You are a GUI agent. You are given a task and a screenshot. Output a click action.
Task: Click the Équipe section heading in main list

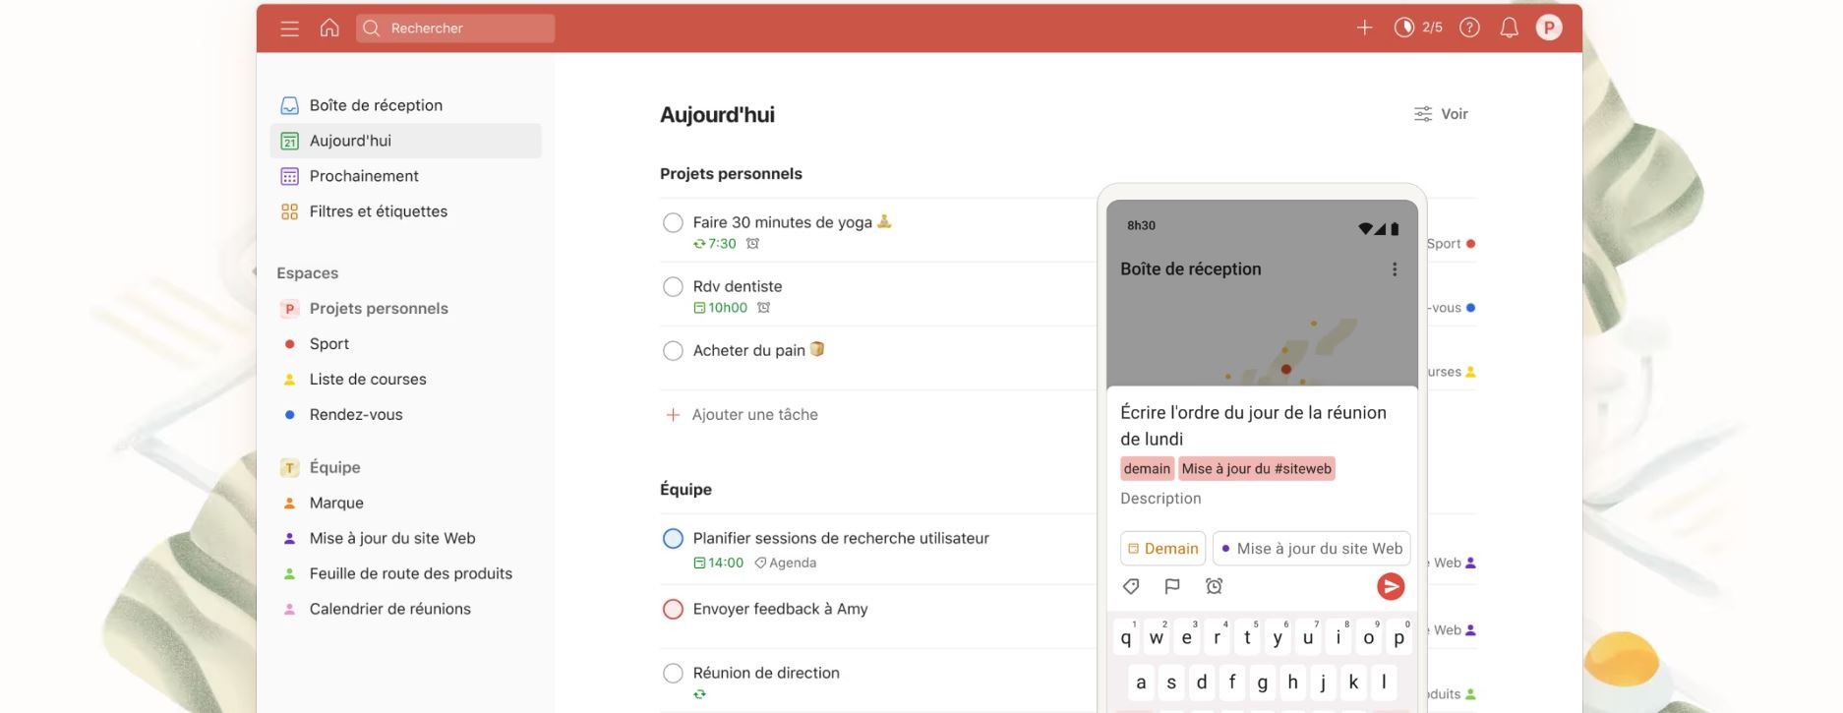pyautogui.click(x=685, y=490)
